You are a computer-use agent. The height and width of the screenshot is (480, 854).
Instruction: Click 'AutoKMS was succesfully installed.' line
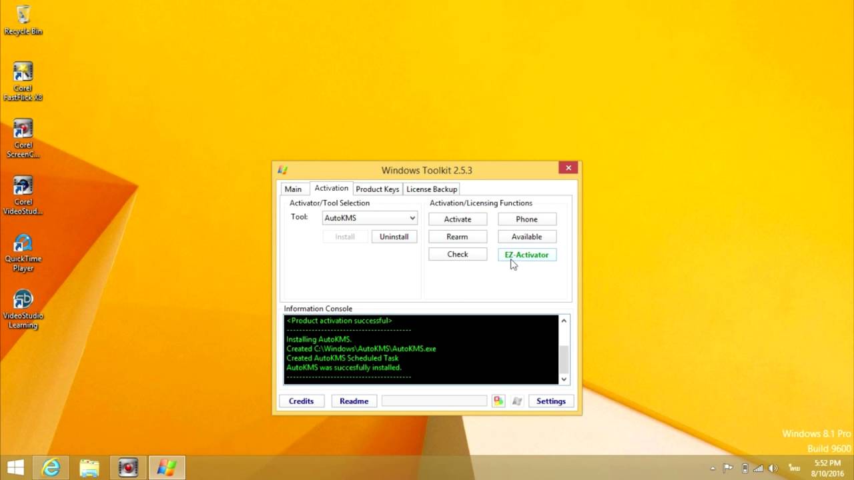344,367
